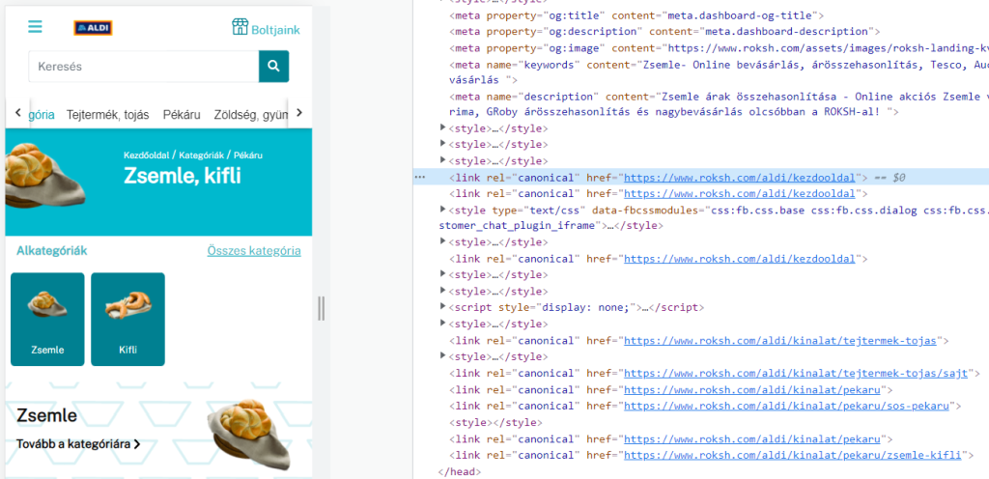989x479 pixels.
Task: Select the Zöldség category tab
Action: [251, 115]
